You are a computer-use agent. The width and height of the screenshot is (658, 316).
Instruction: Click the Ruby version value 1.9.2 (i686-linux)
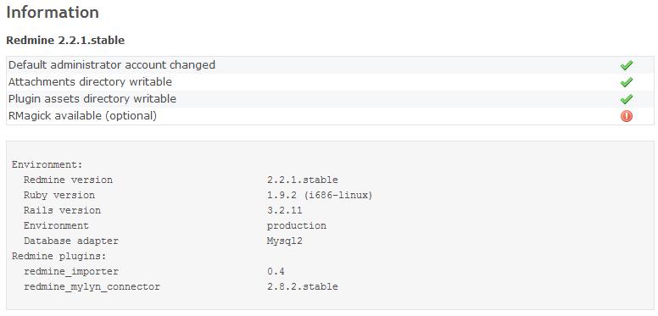point(320,196)
